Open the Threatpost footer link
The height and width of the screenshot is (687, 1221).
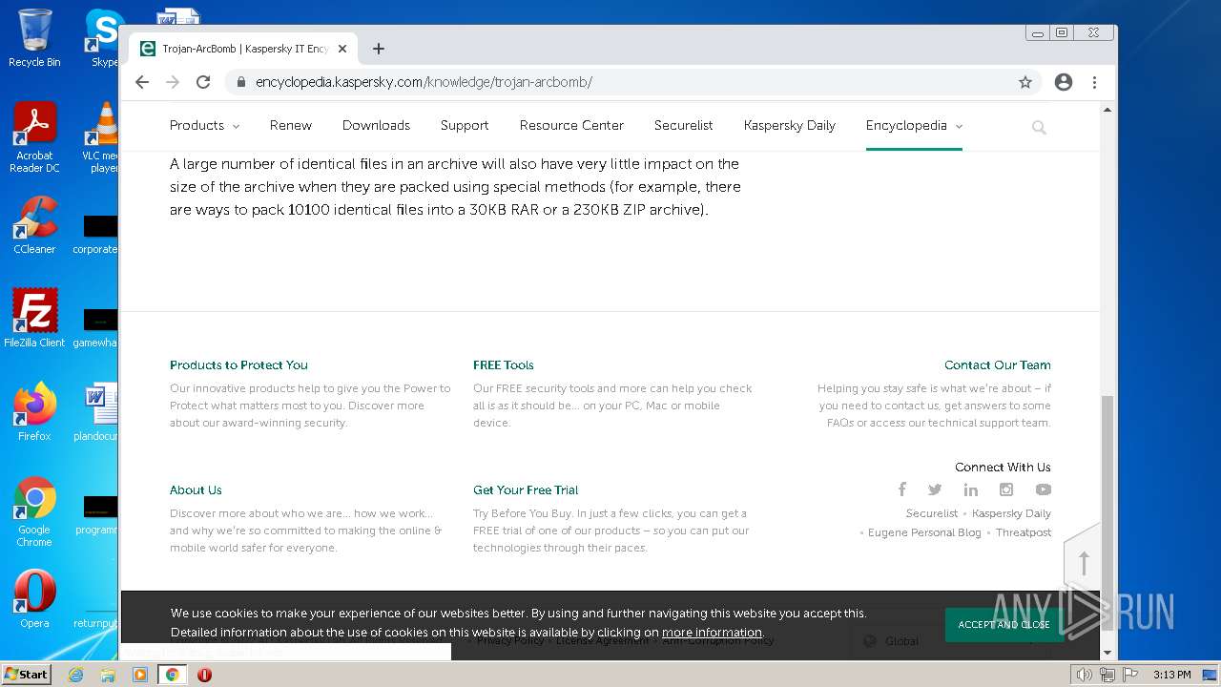(1024, 532)
